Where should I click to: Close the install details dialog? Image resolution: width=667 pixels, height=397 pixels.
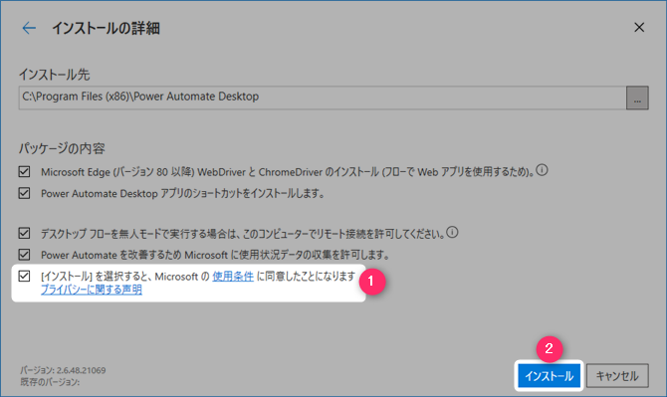[x=639, y=28]
